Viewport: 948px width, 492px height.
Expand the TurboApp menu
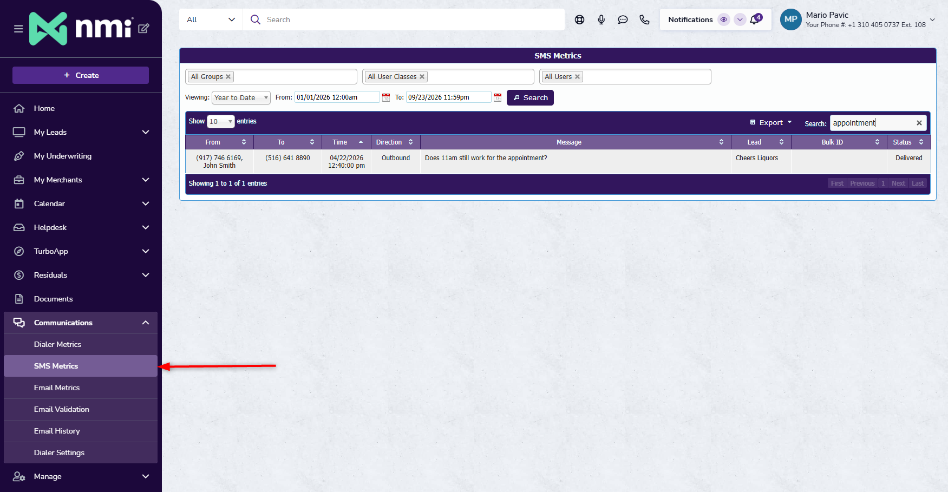pos(81,251)
